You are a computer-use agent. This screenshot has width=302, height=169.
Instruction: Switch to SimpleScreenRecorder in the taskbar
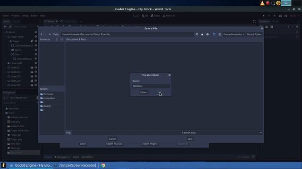(75, 165)
